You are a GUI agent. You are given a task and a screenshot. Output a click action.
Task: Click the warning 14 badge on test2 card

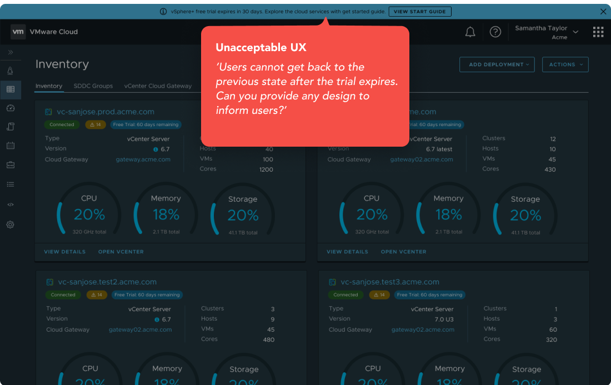click(97, 295)
